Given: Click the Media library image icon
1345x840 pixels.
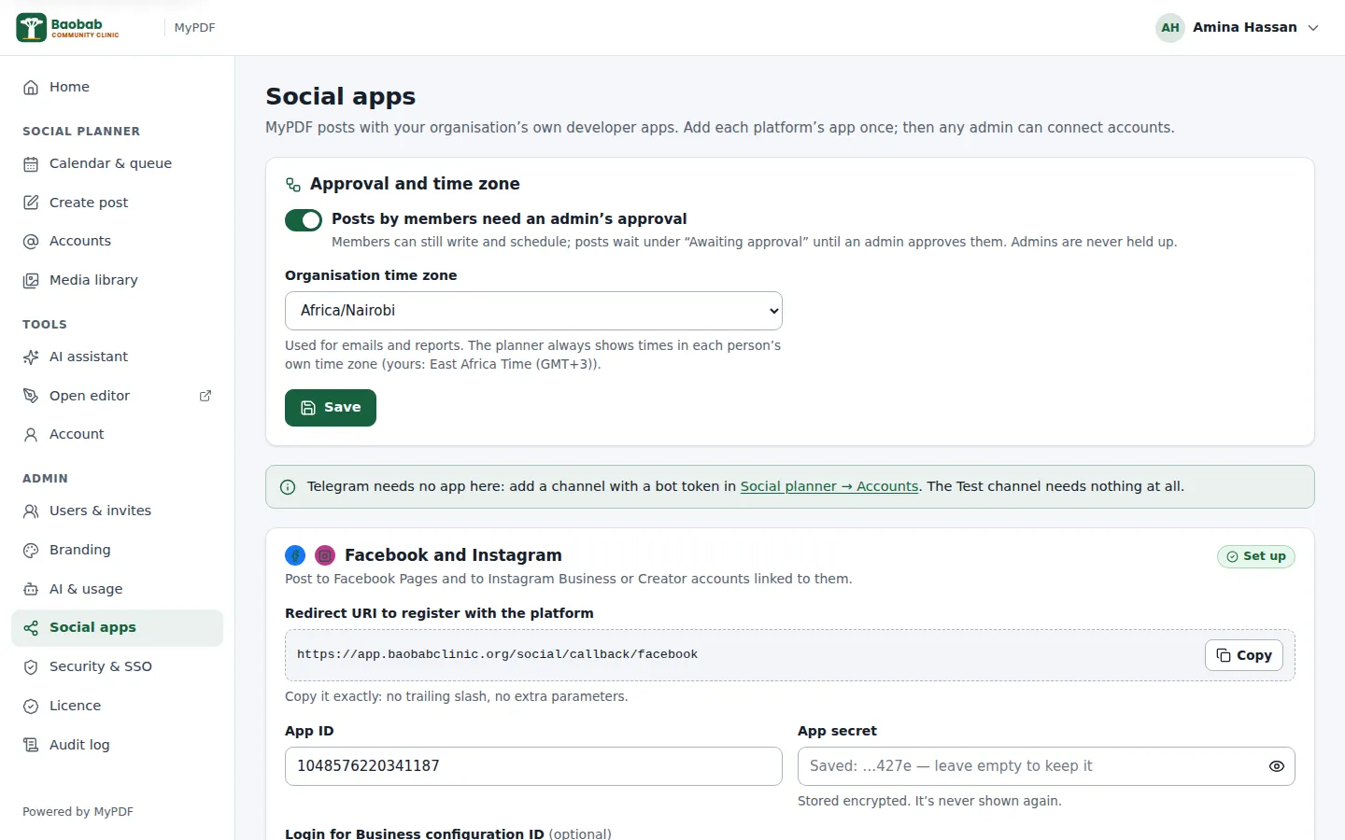Looking at the screenshot, I should (x=31, y=280).
